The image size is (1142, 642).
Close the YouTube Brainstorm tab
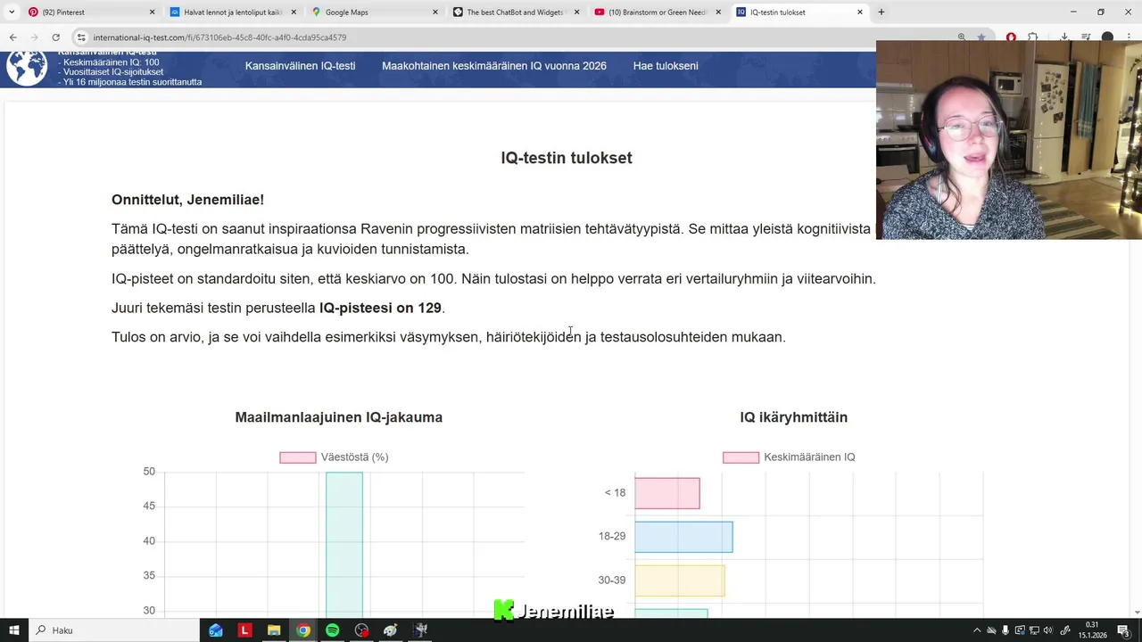pos(718,12)
